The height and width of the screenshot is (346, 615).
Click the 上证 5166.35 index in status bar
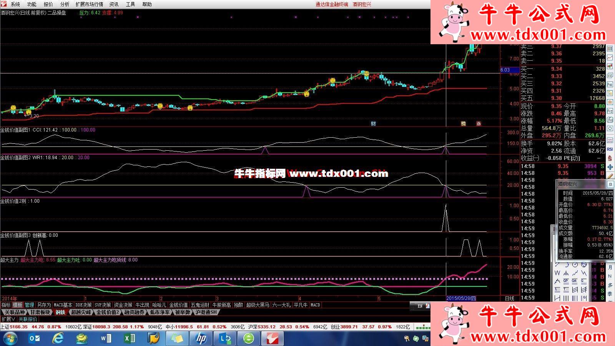[x=14, y=327]
